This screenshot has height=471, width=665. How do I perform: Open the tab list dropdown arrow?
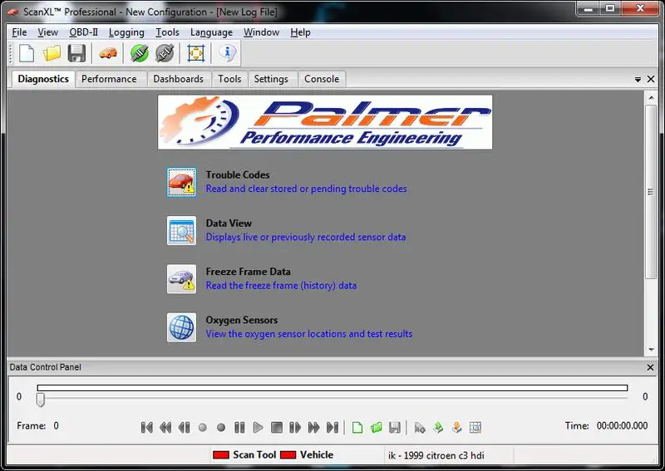click(638, 79)
